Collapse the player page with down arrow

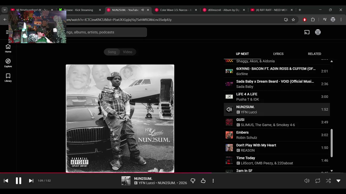(338, 181)
